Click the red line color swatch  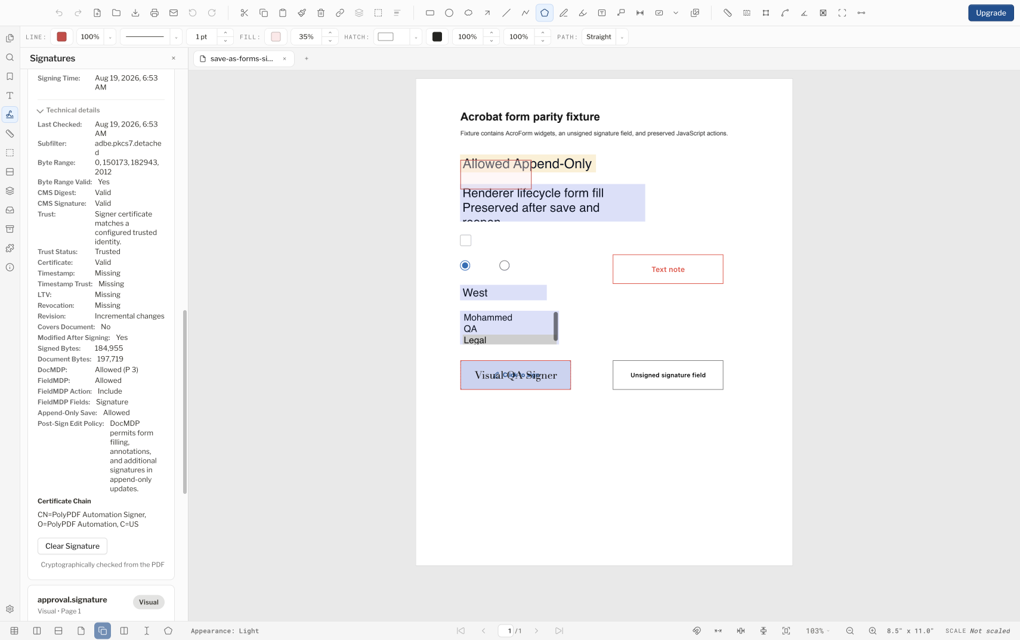[x=61, y=37]
